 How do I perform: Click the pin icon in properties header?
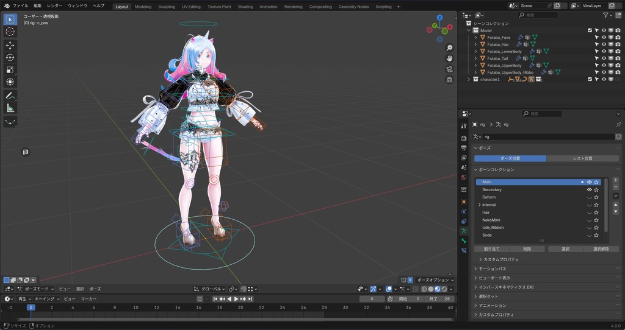[x=618, y=124]
